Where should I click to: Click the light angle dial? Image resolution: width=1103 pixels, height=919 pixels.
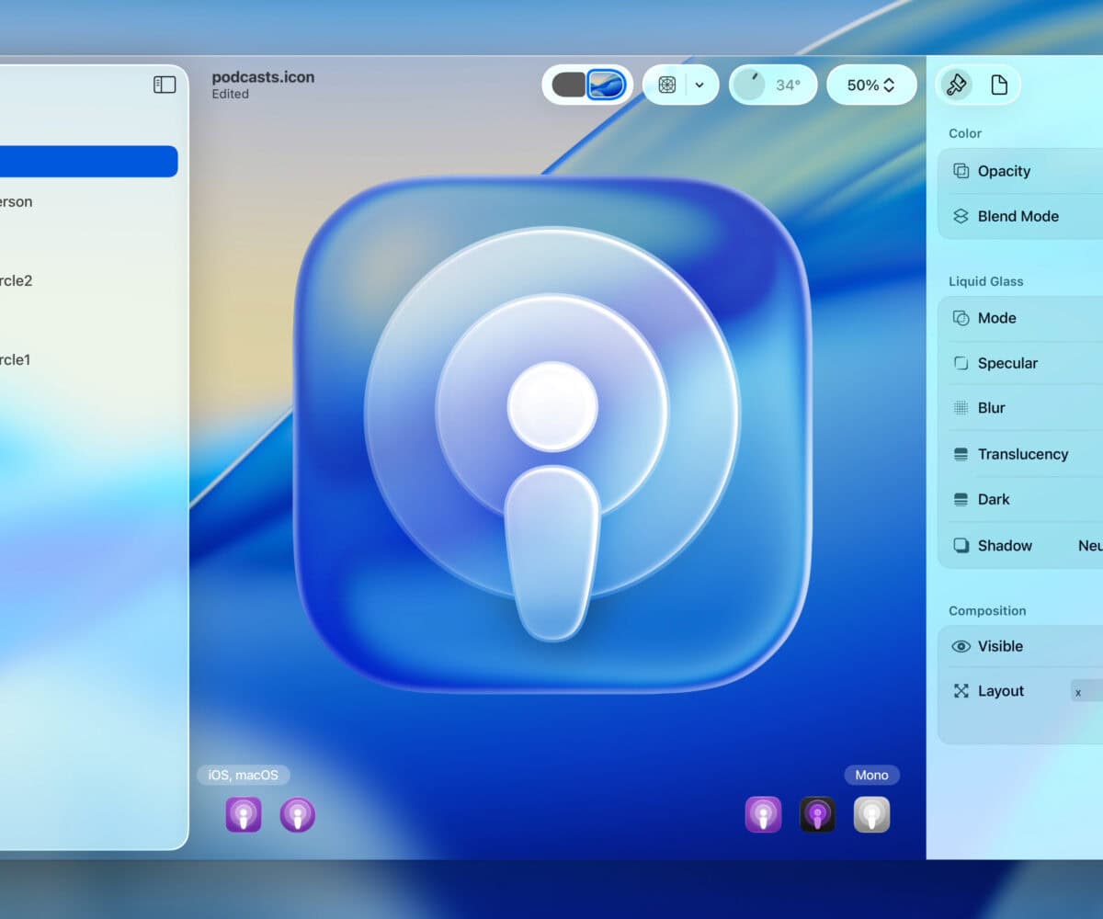749,85
